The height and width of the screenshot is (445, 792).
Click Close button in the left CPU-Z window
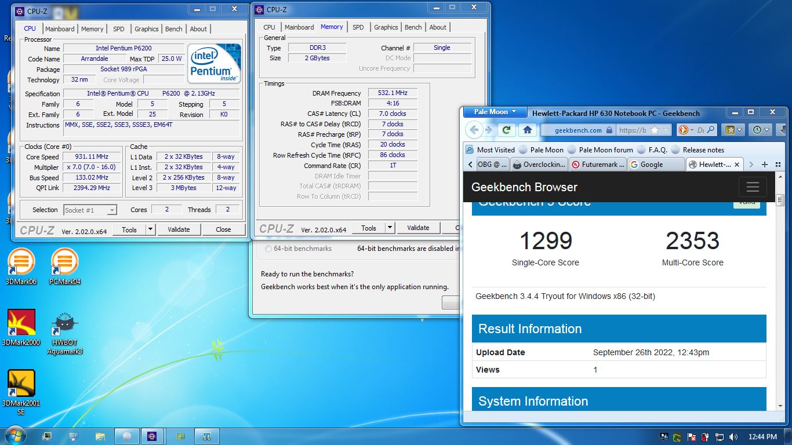(223, 229)
